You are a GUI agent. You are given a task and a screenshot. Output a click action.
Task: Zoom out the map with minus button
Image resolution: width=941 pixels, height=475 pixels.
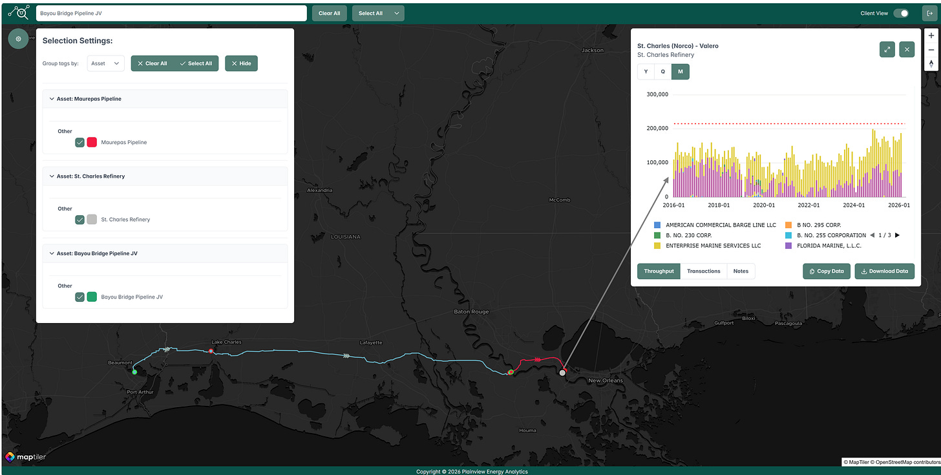coord(931,50)
